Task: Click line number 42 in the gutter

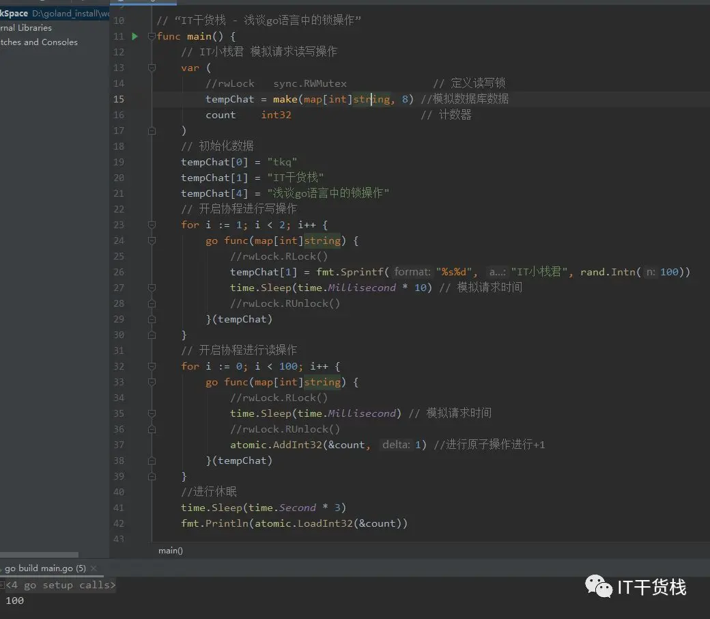Action: 119,524
